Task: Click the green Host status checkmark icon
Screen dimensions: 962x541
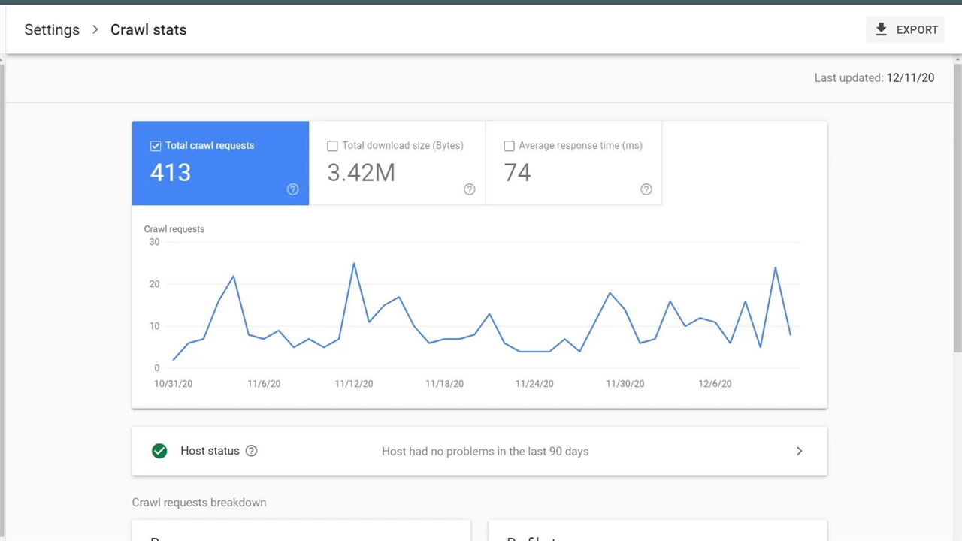Action: (x=159, y=451)
